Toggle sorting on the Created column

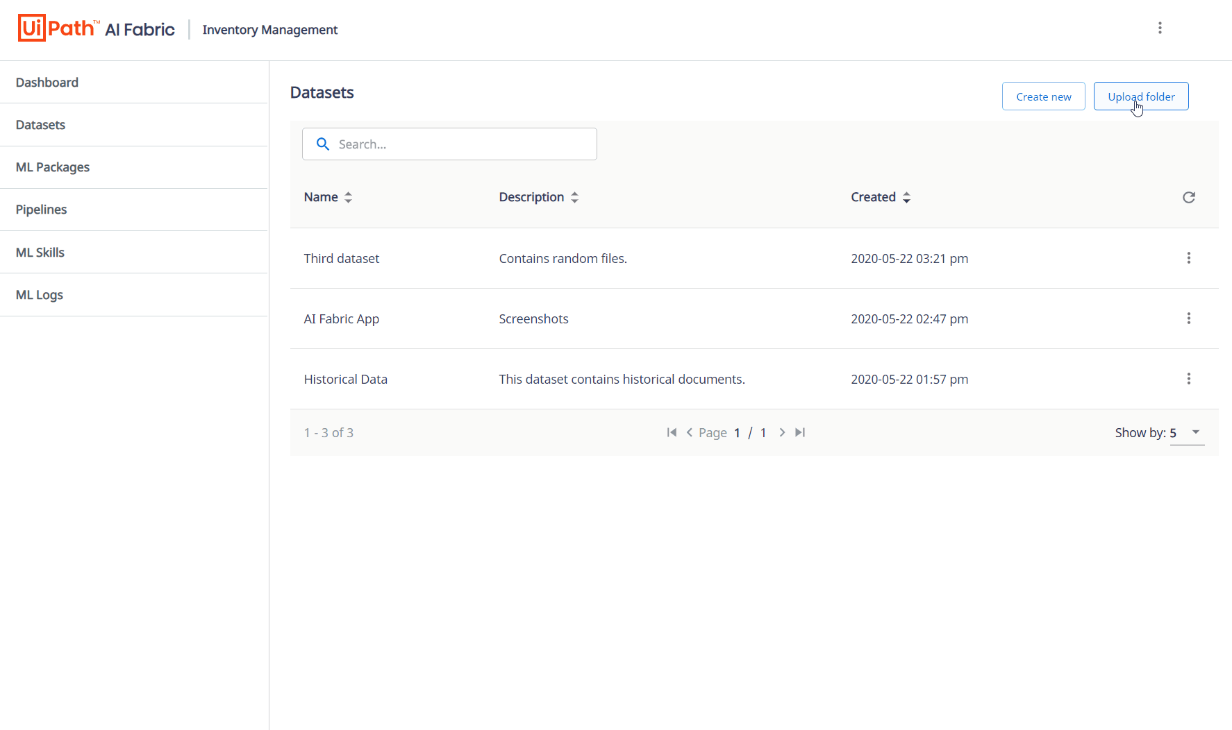[908, 197]
